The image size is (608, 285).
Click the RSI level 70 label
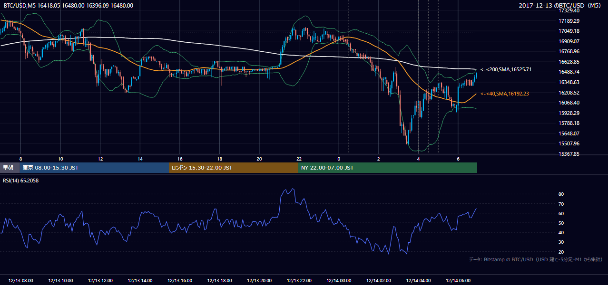[x=561, y=204]
